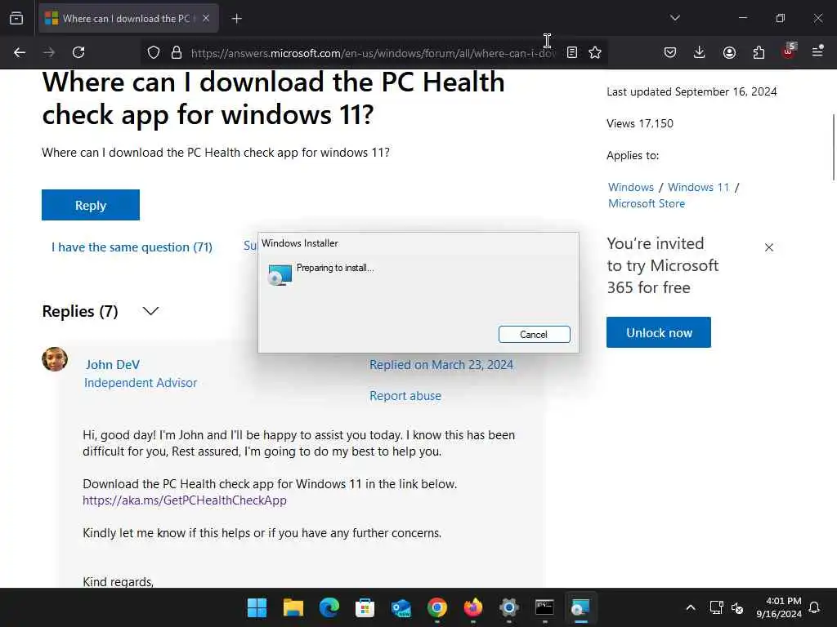Go back to the previous page in Firefox
This screenshot has width=837, height=627.
[x=20, y=52]
